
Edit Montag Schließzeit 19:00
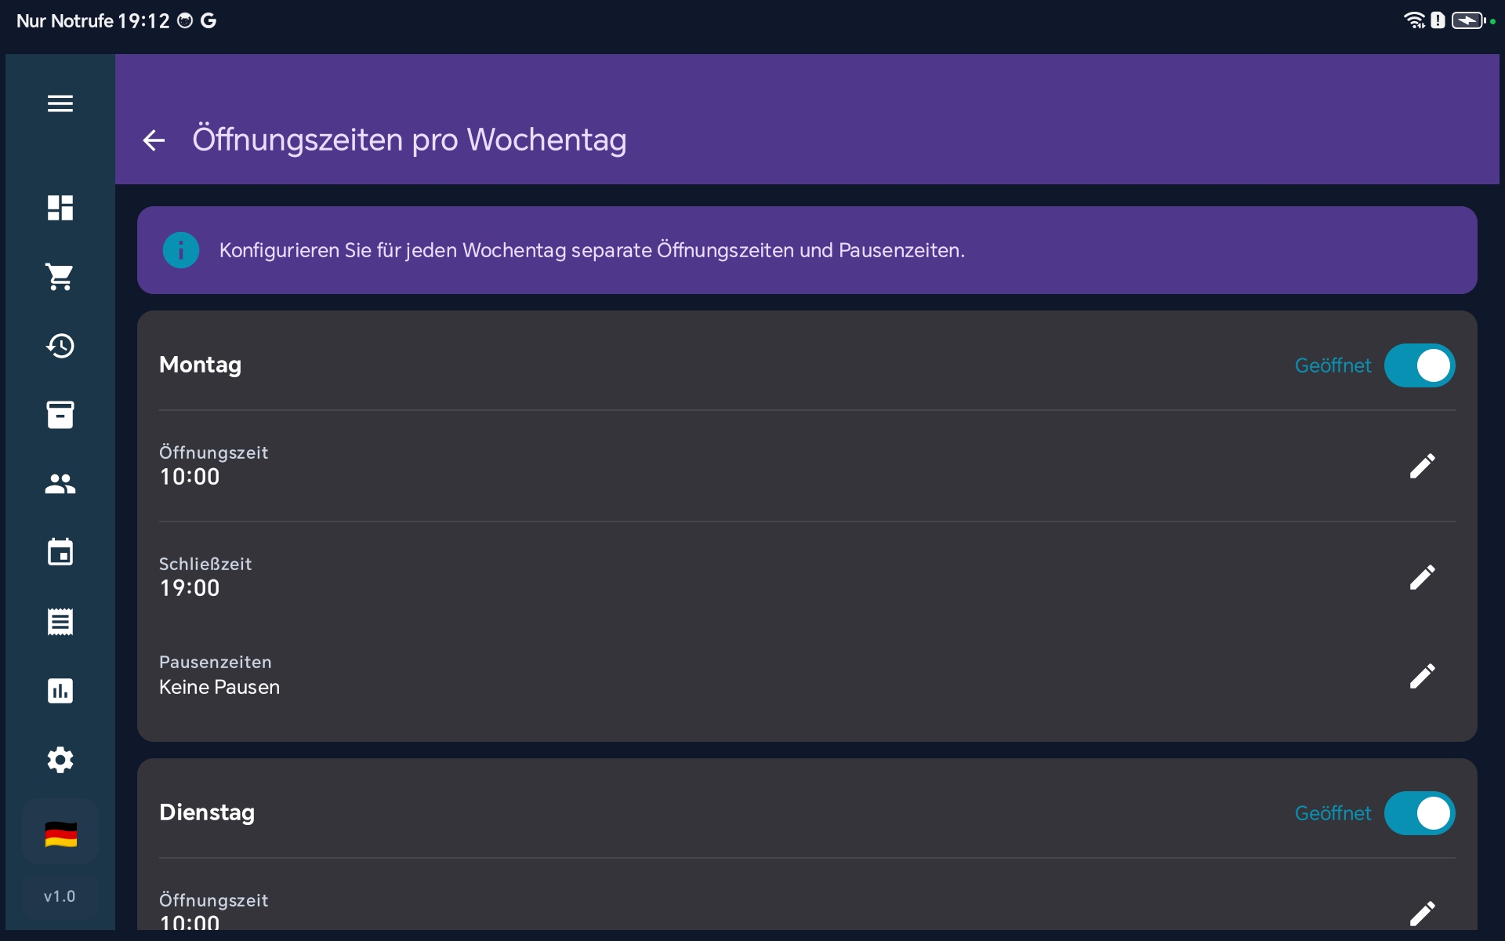1422,577
